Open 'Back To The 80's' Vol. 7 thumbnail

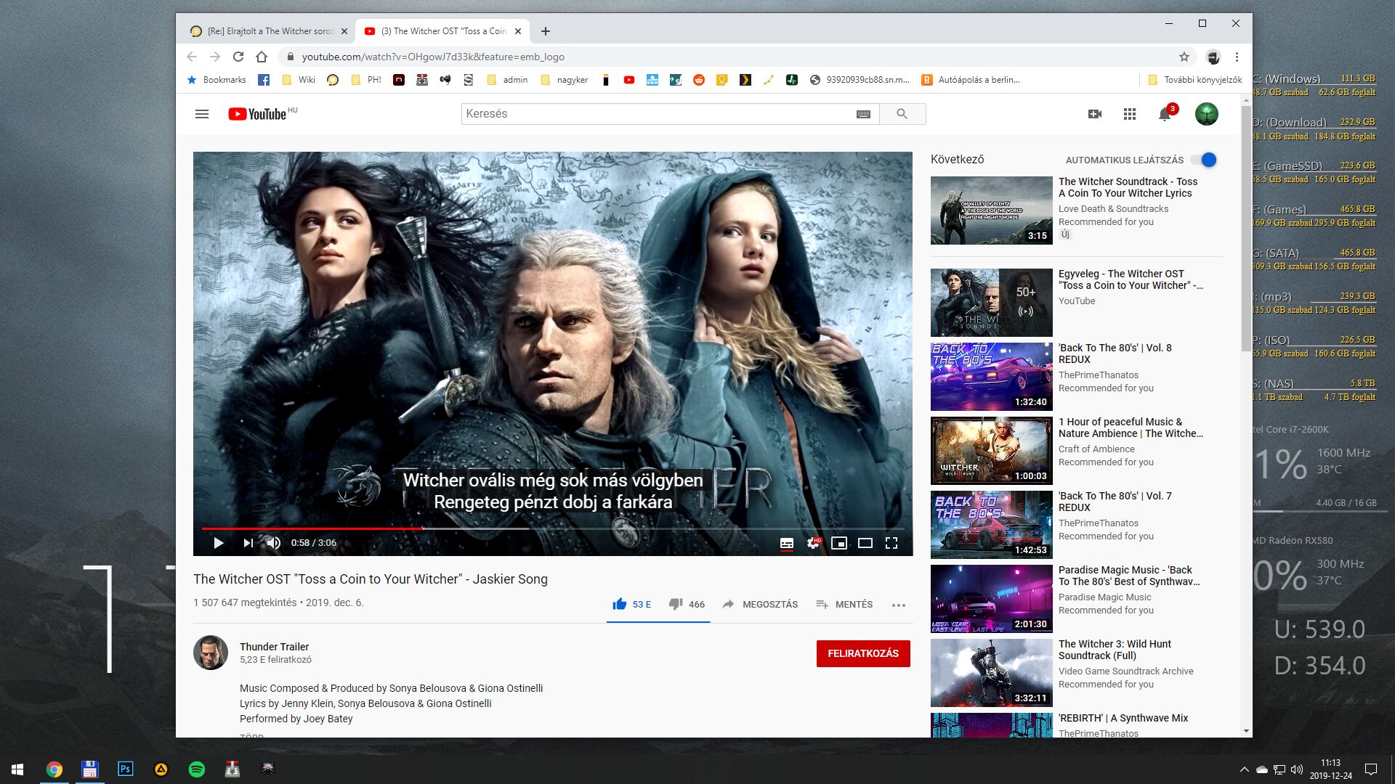pyautogui.click(x=991, y=525)
